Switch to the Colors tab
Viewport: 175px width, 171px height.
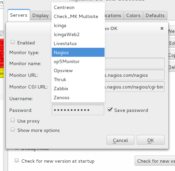pos(133,15)
